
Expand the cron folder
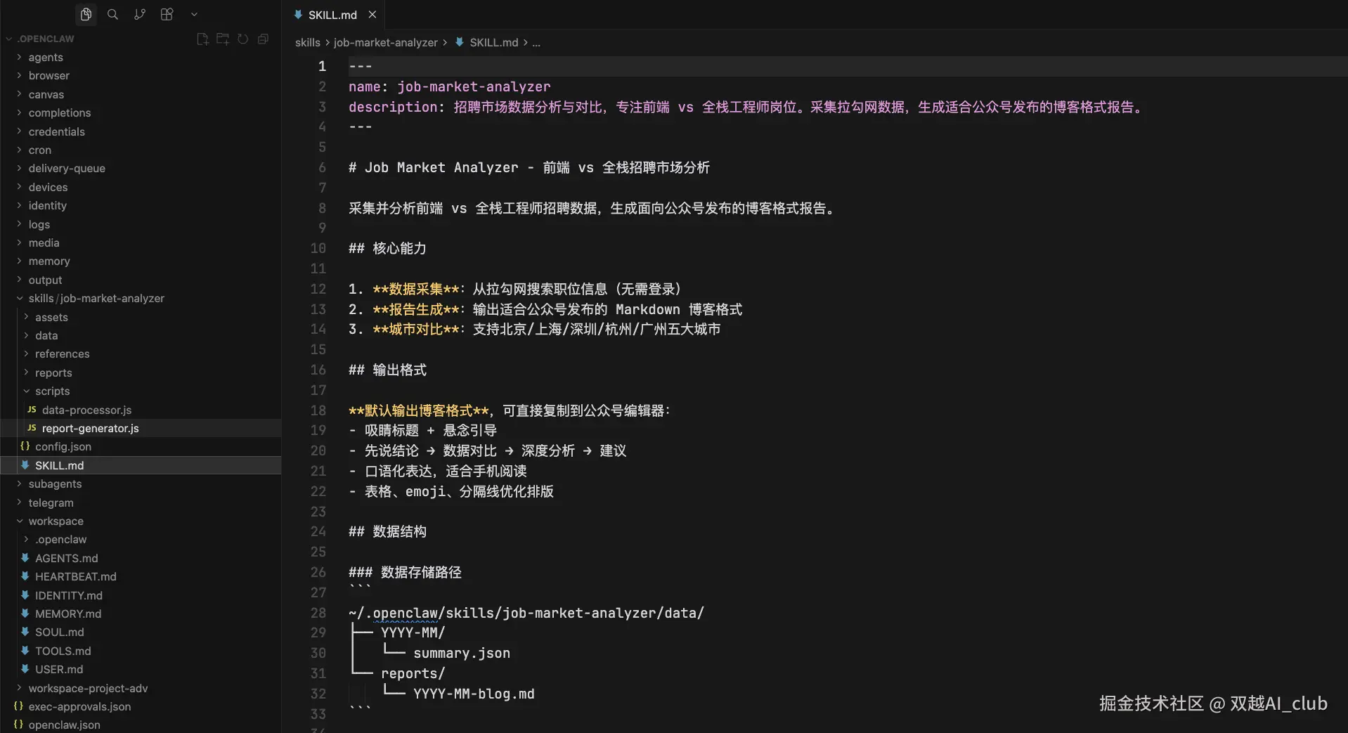pos(40,150)
